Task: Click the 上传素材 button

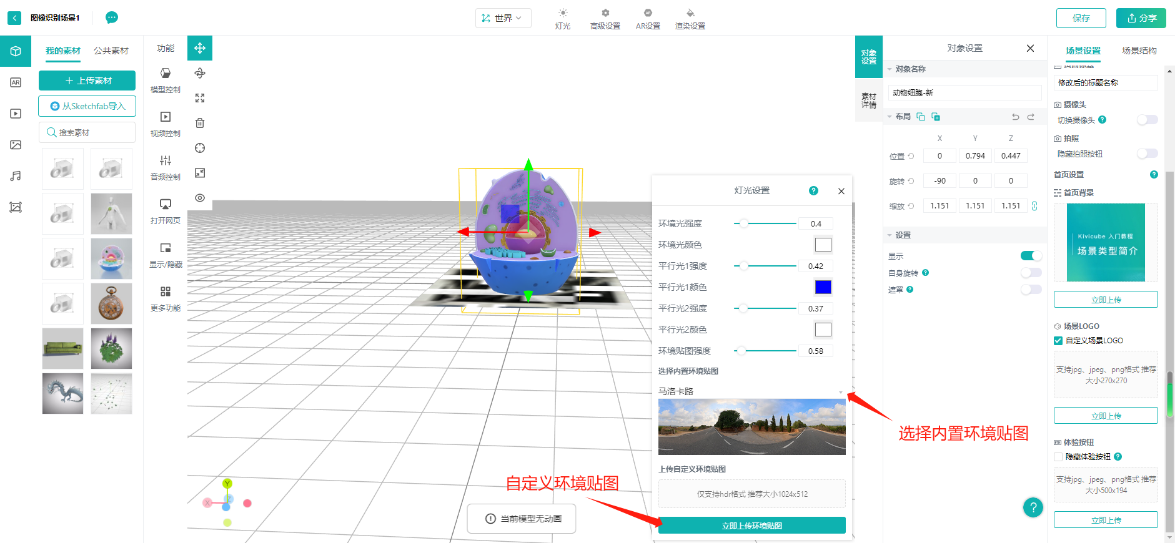Action: [87, 81]
